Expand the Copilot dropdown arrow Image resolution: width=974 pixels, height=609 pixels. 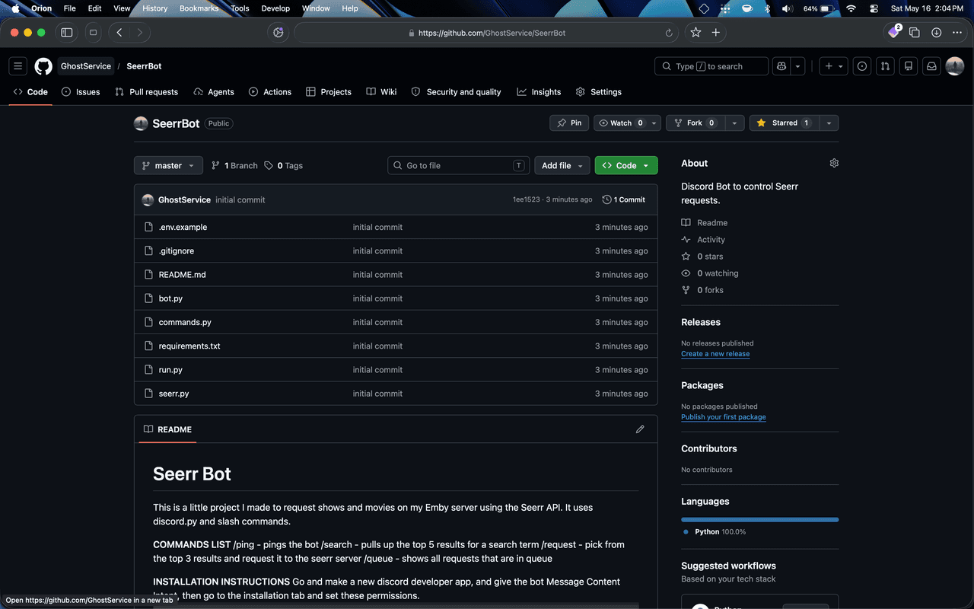coord(798,66)
